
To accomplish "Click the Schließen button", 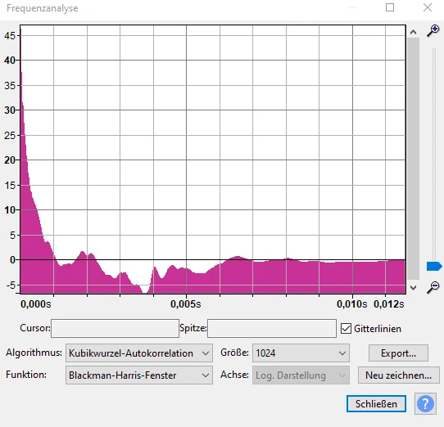I will (x=376, y=404).
